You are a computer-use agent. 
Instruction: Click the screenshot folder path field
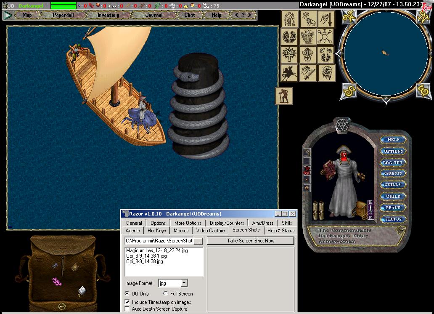click(x=159, y=241)
